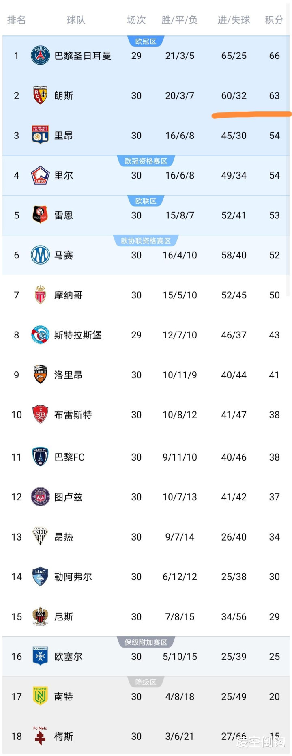Click the Rennes club crest

40,215
